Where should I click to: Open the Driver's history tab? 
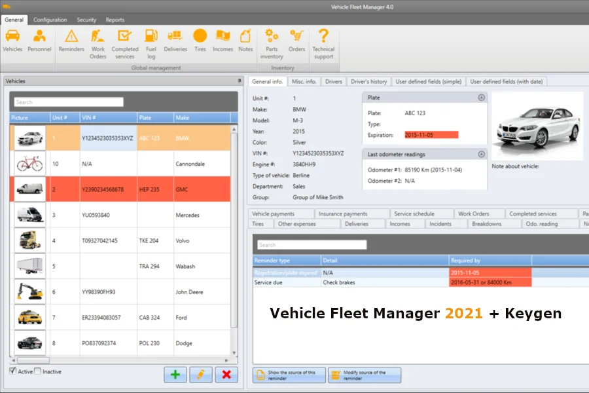(x=368, y=81)
